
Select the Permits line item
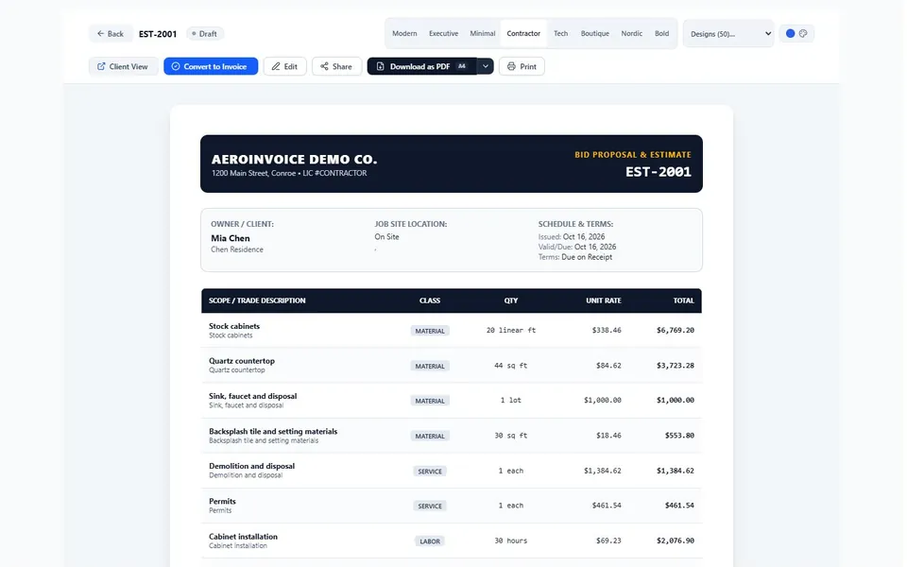[452, 506]
